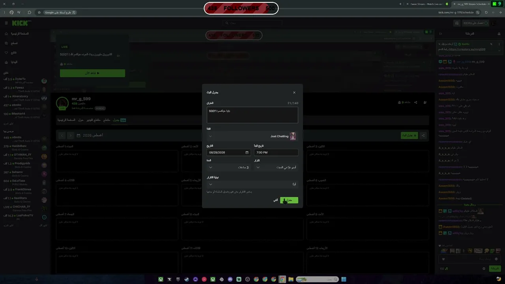This screenshot has width=505, height=284.
Task: Open the channel Home tab
Action: click(x=66, y=120)
